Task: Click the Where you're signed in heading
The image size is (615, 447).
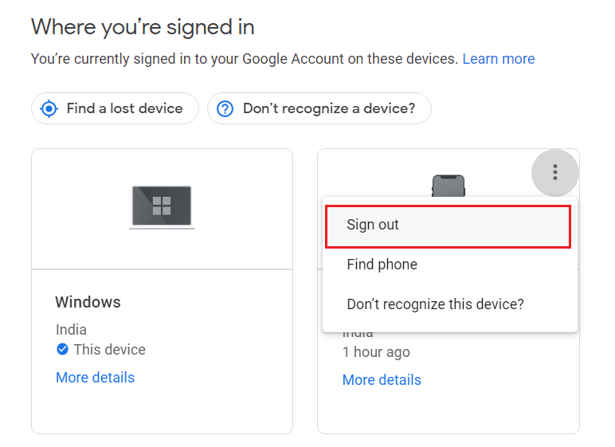Action: pos(143,27)
